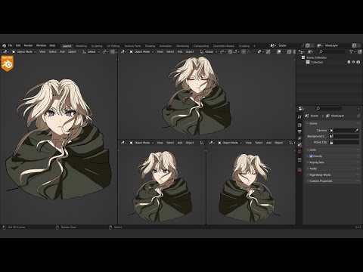
Task: Switch to the UV Editing workspace tab
Action: (x=113, y=46)
